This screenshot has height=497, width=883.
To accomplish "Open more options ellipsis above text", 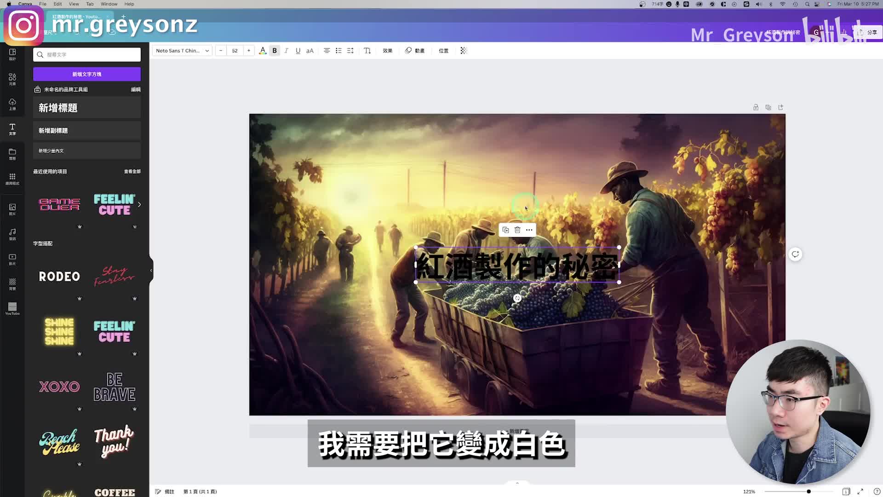I will 529,230.
